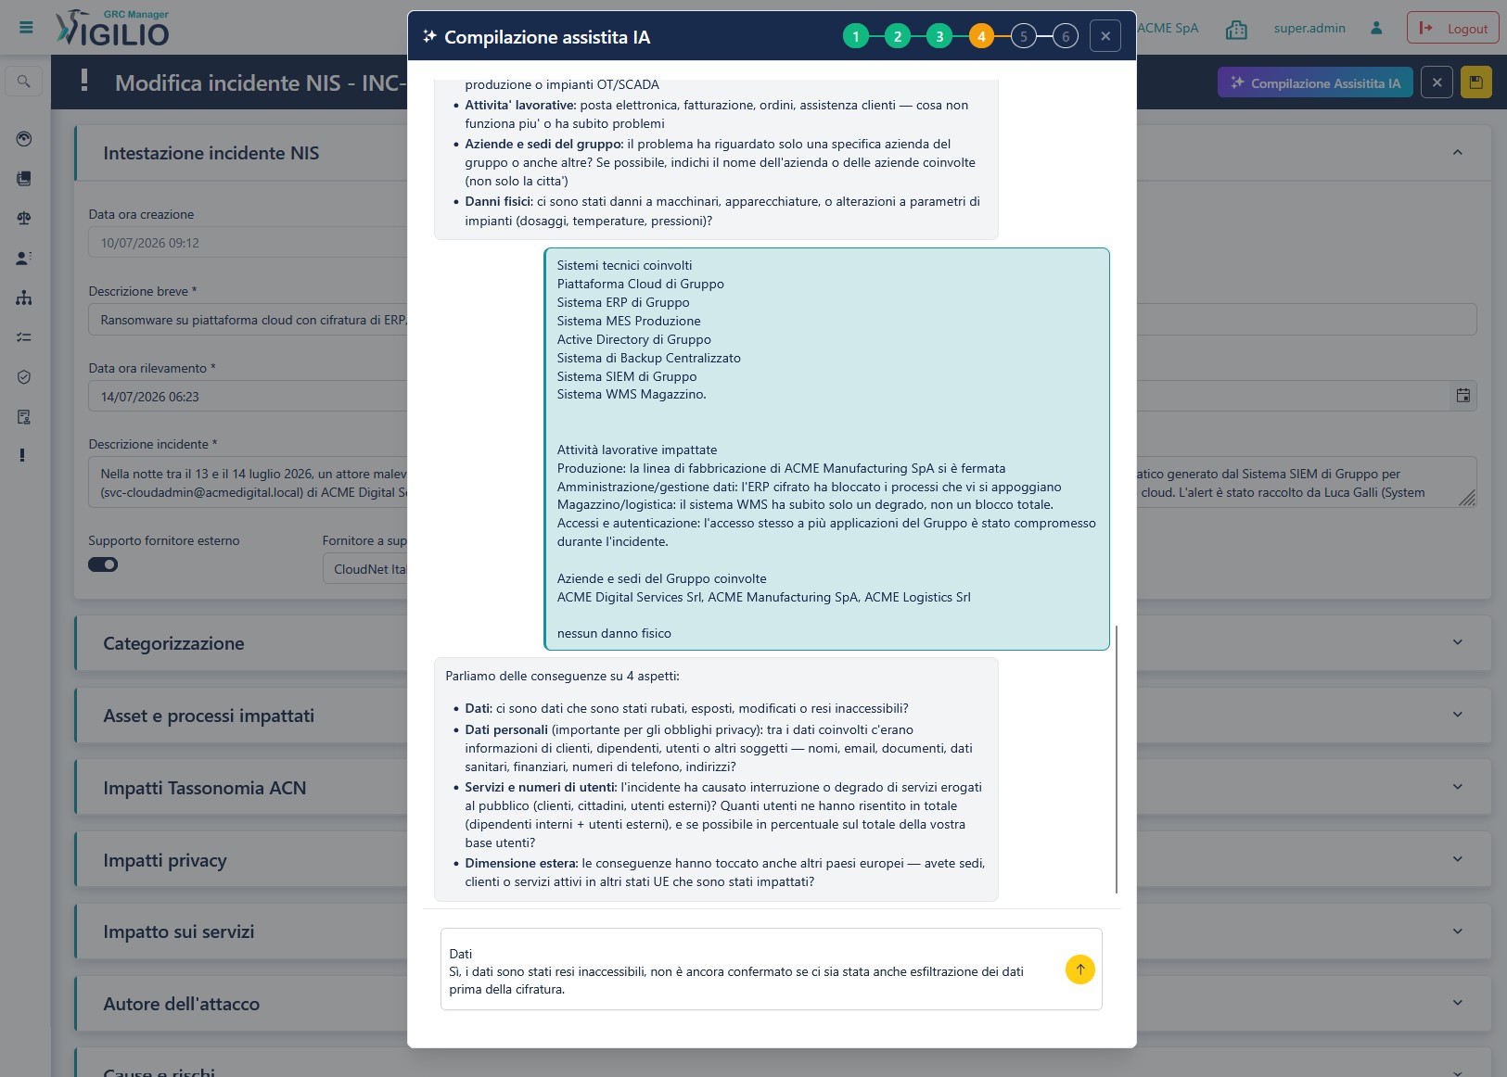Open the audit report sidebar icon
Screen dimensions: 1507x1077
[x=24, y=417]
